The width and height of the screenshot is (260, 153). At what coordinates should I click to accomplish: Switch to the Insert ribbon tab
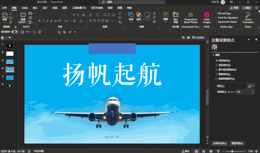click(35, 8)
